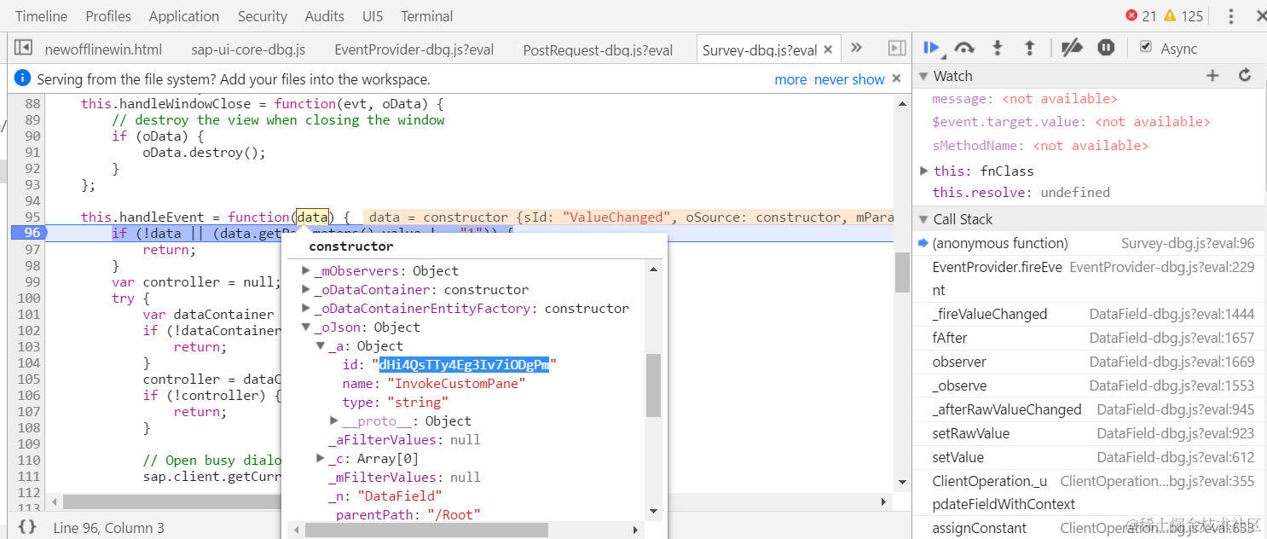This screenshot has height=539, width=1267.
Task: Collapse the _oJson object
Action: click(307, 327)
